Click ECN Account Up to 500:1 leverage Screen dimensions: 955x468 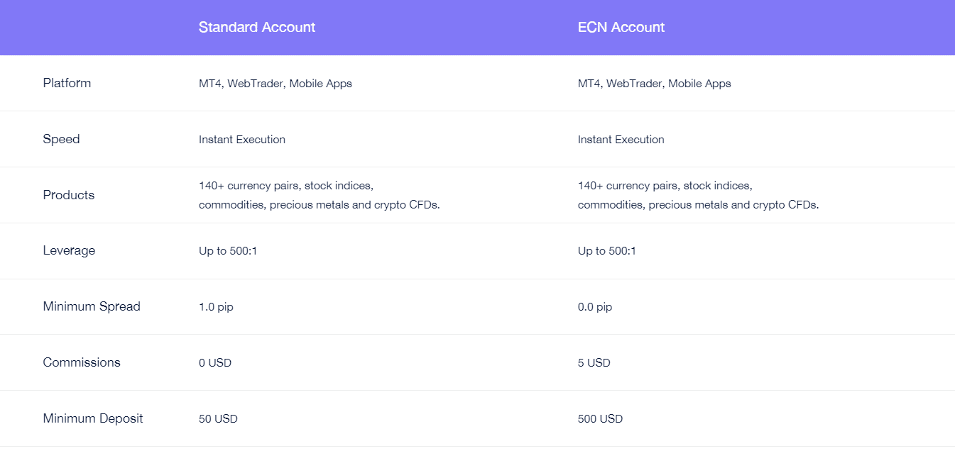(607, 251)
